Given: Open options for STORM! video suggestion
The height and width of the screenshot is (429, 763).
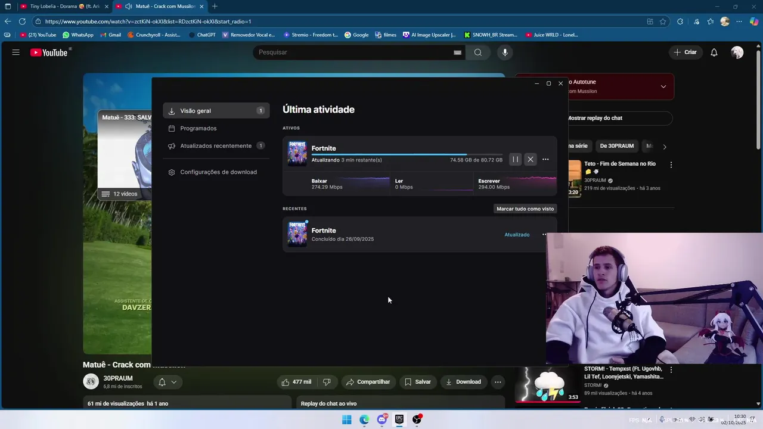Looking at the screenshot, I should (671, 370).
